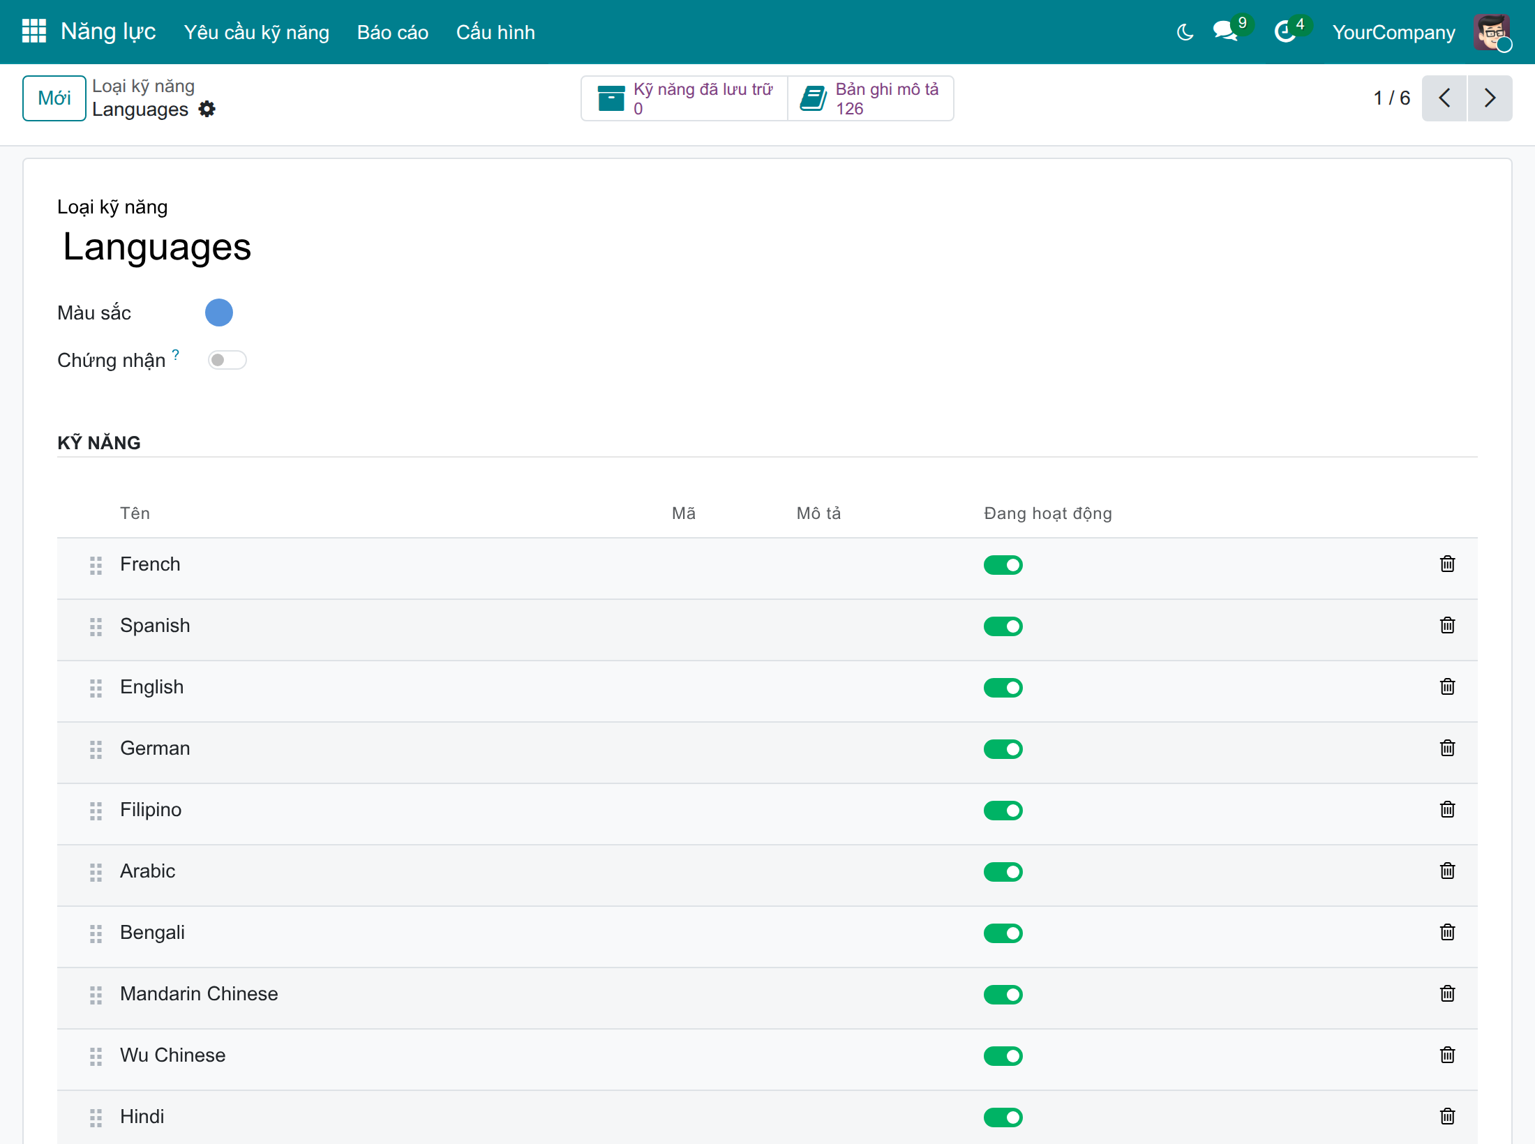Delete the Mandarin Chinese skill row
Screen dimensions: 1535x1144
(1447, 993)
